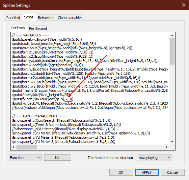
Task: Select the PerTrack sub-tab
Action: [x=18, y=28]
